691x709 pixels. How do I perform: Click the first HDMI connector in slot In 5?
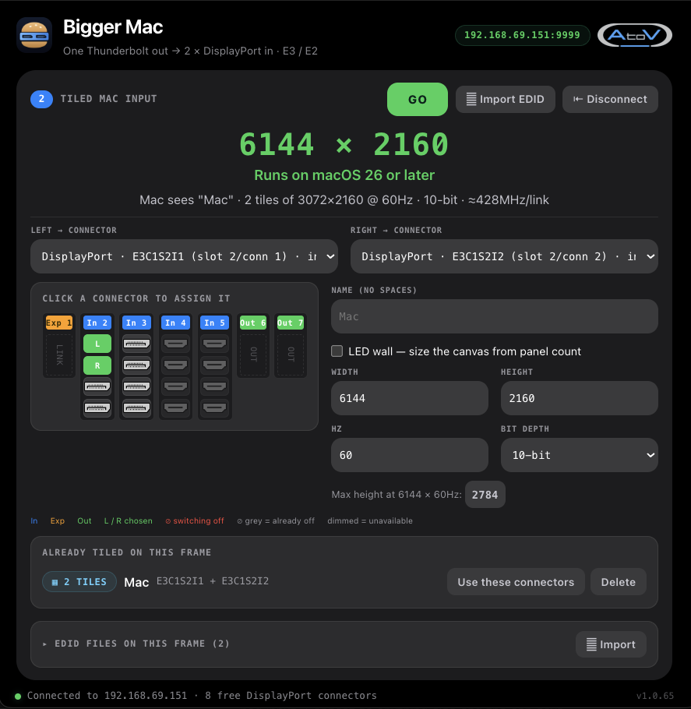214,344
